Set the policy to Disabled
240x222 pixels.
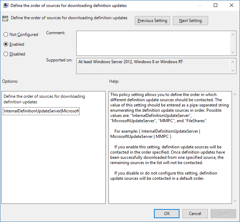[6, 54]
